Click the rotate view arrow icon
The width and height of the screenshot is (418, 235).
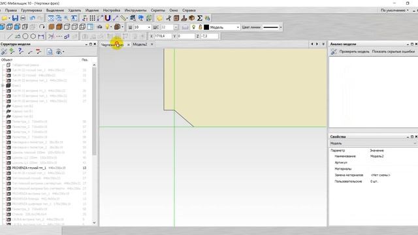(x=42, y=27)
